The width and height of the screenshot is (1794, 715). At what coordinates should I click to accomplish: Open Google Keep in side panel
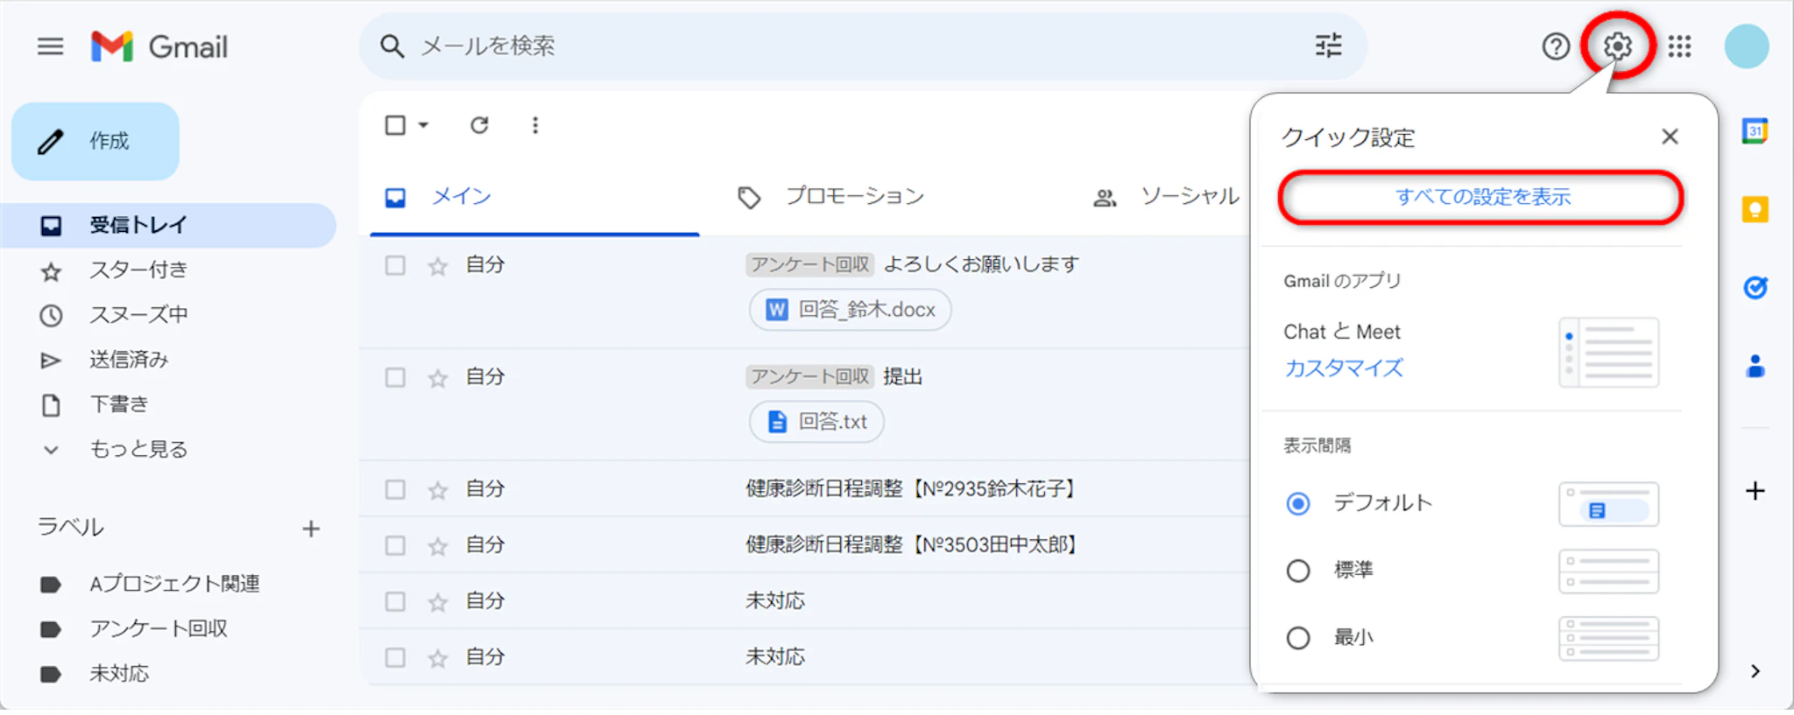(x=1755, y=209)
